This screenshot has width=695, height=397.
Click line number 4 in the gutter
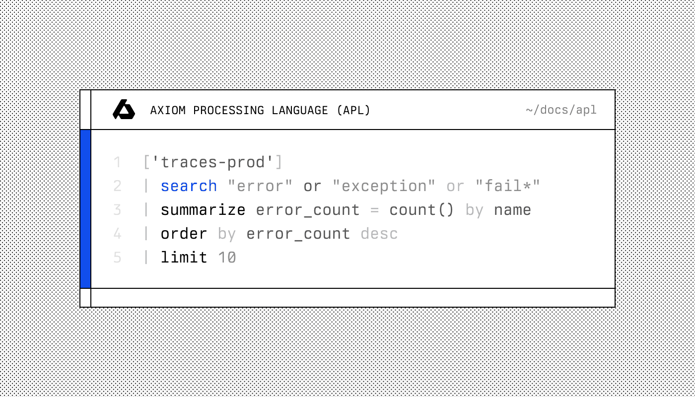[117, 234]
